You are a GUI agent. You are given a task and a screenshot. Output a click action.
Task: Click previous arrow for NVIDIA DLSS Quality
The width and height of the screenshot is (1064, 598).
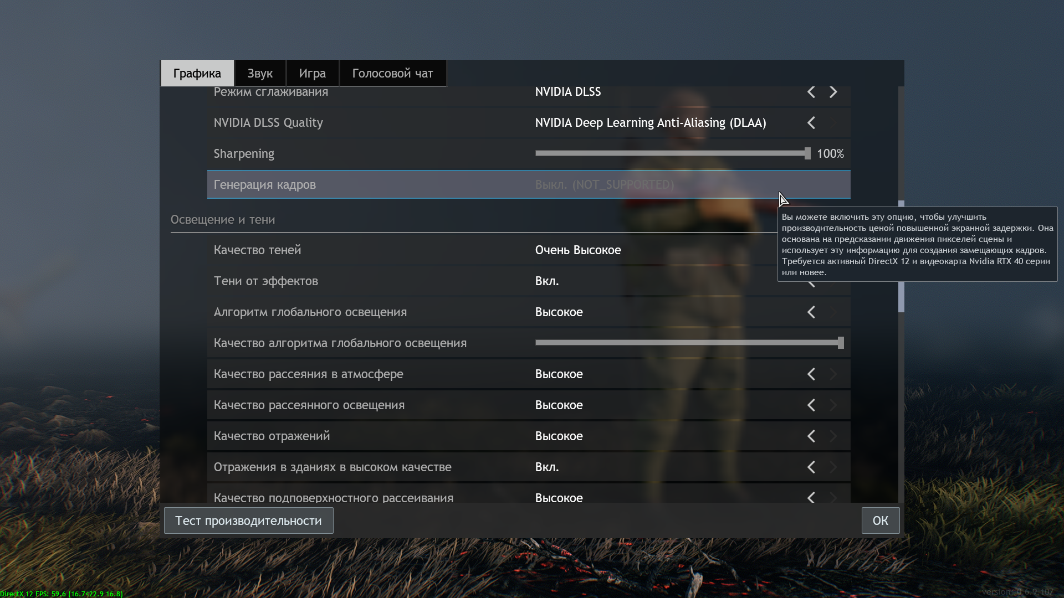[811, 123]
